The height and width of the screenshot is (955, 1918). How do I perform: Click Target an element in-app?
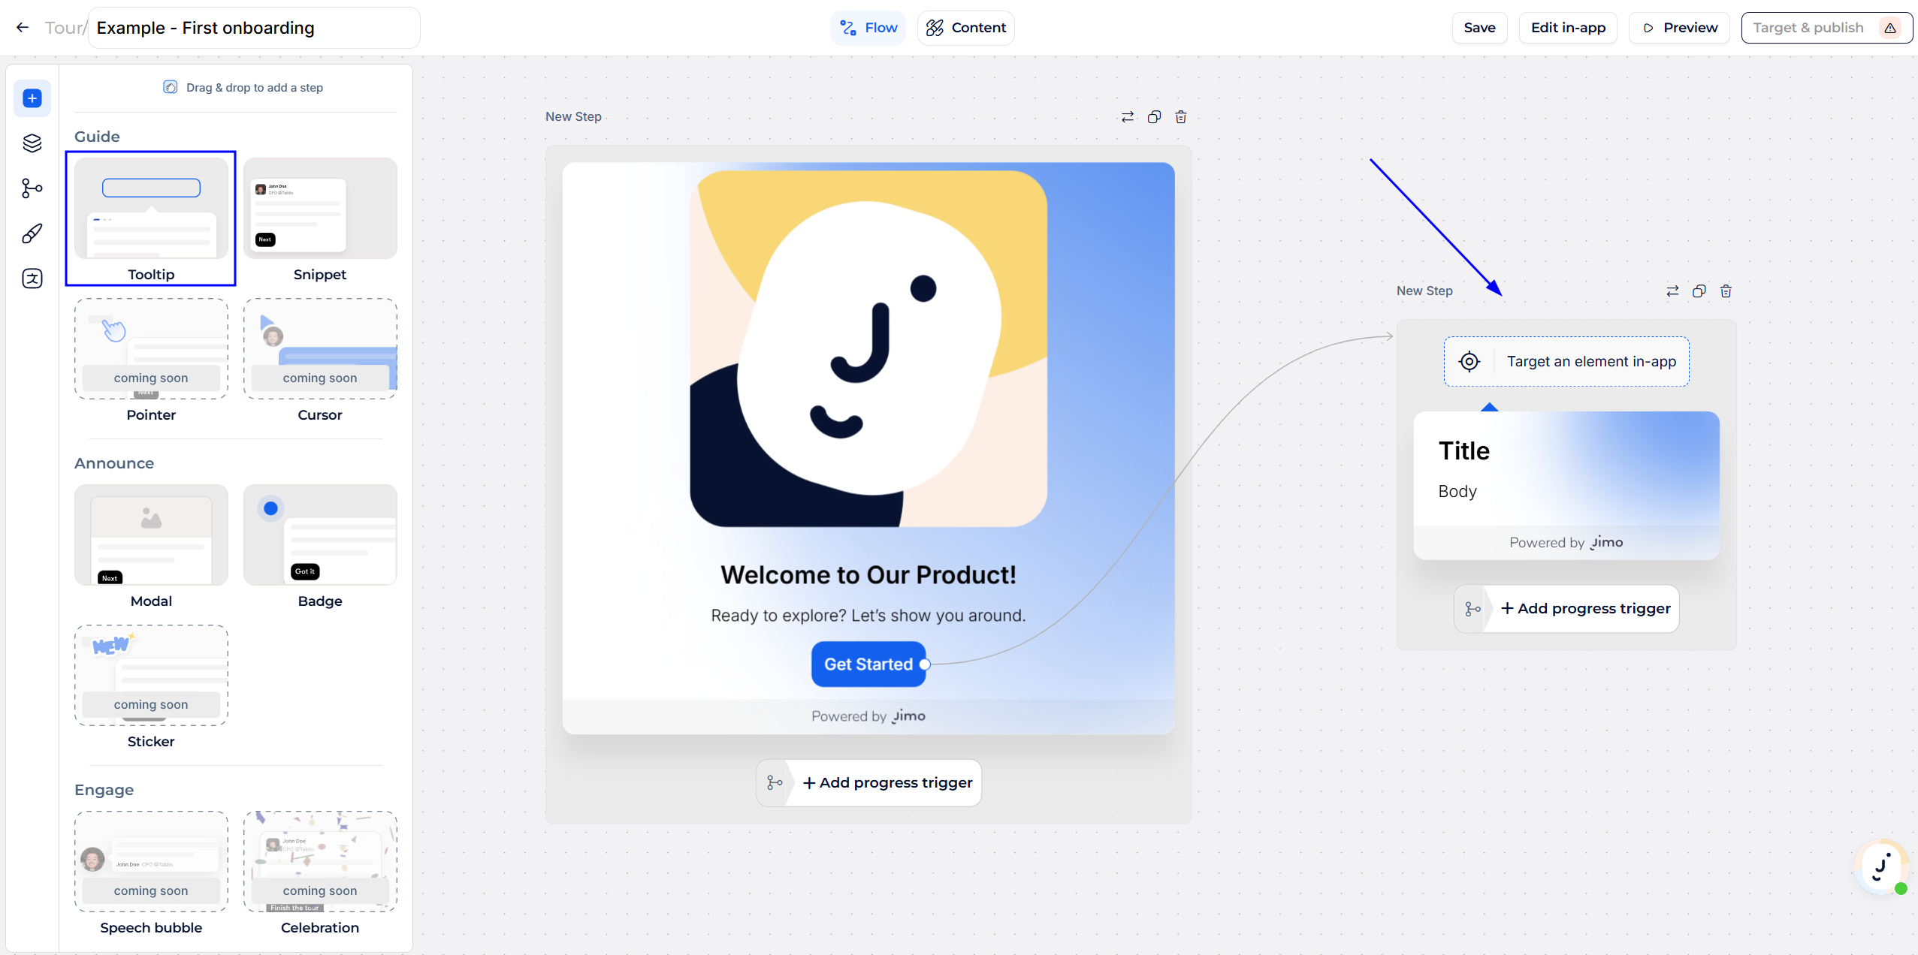coord(1566,361)
